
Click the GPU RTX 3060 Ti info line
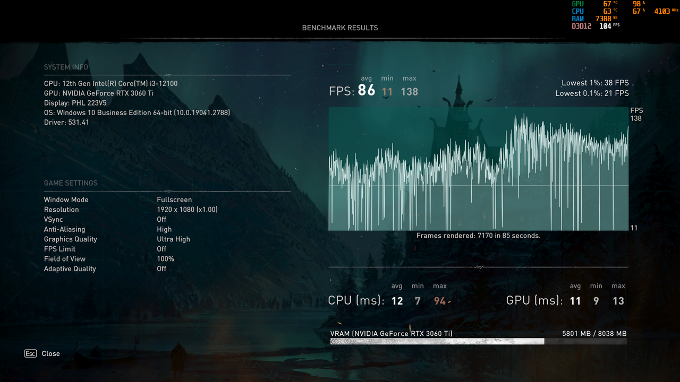click(x=99, y=93)
